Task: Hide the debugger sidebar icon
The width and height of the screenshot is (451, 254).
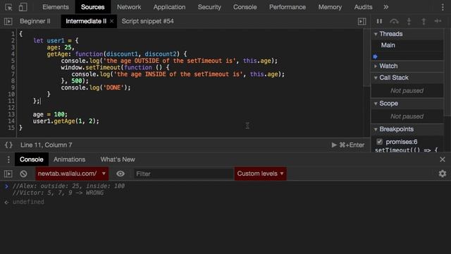Action: [362, 21]
